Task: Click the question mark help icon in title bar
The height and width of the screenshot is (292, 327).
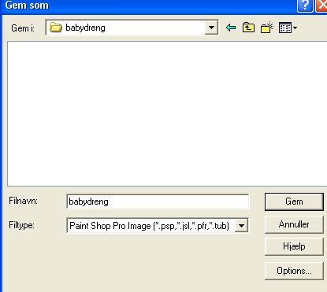Action: 305,6
